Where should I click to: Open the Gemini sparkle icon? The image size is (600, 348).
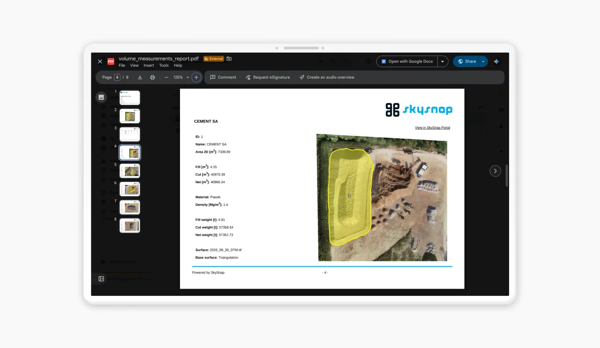496,61
